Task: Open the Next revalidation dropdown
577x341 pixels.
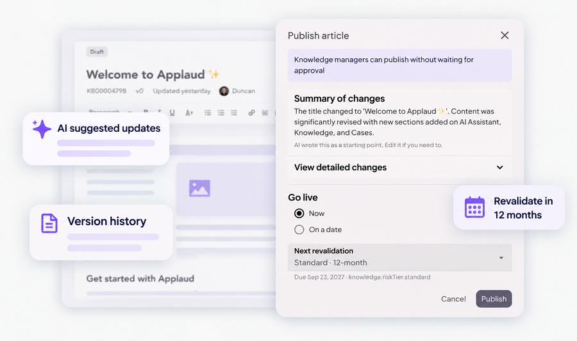Action: (399, 257)
